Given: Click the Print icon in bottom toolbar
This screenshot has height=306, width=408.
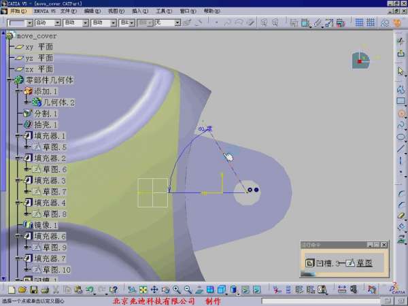Looking at the screenshot, I should pyautogui.click(x=45, y=290).
